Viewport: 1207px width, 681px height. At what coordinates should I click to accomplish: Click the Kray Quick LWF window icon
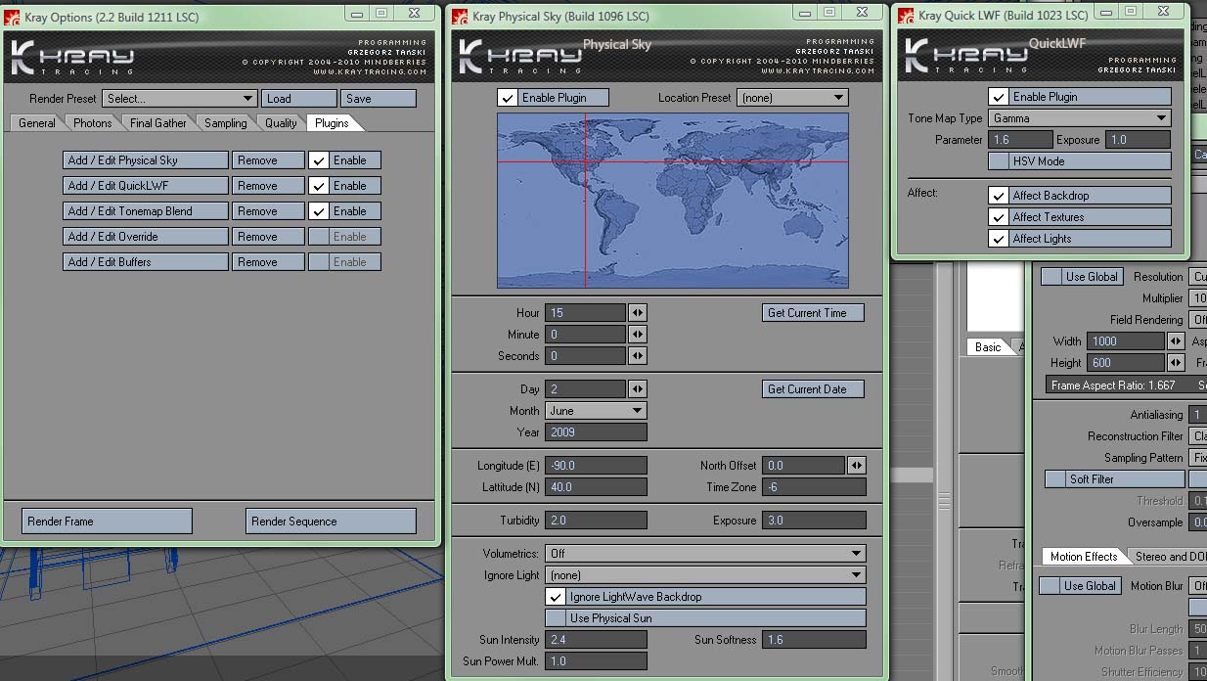907,16
